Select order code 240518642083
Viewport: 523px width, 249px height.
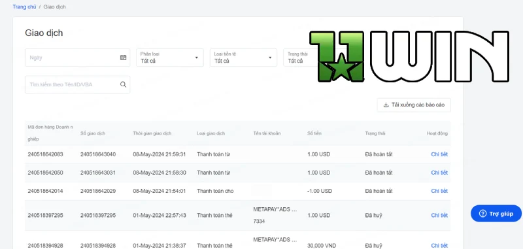point(45,154)
